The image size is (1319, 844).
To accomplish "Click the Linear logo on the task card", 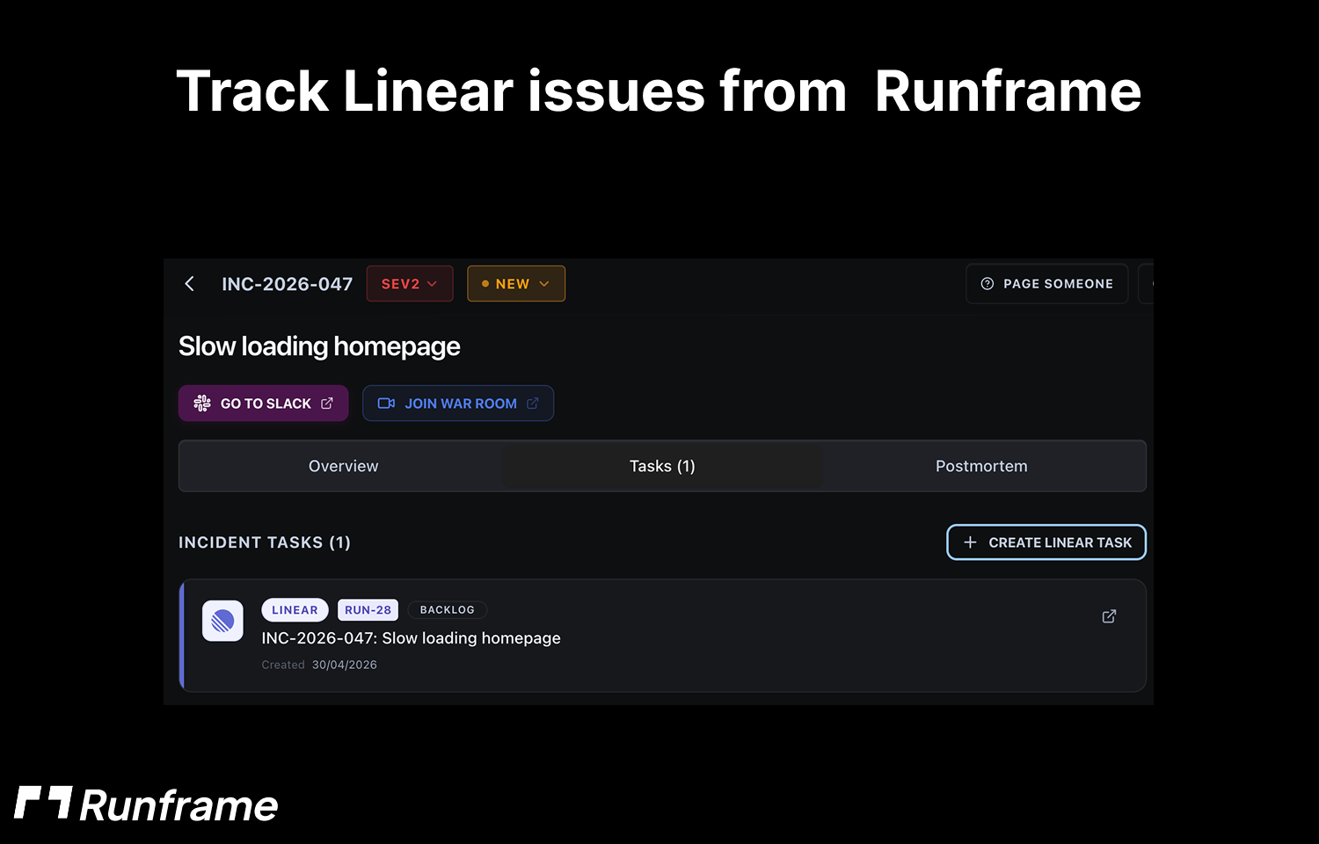I will coord(222,621).
